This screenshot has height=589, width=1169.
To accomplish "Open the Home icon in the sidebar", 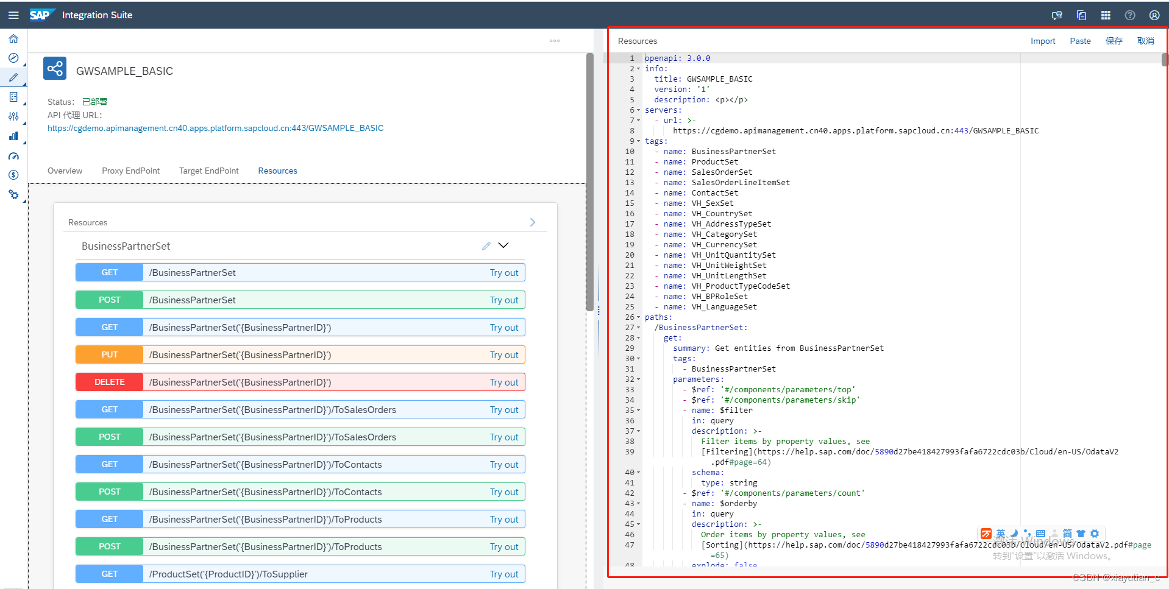I will point(13,38).
